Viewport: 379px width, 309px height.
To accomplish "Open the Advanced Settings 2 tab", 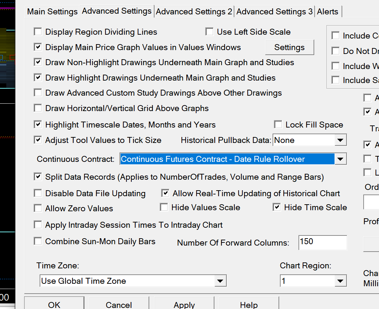I will click(x=194, y=12).
